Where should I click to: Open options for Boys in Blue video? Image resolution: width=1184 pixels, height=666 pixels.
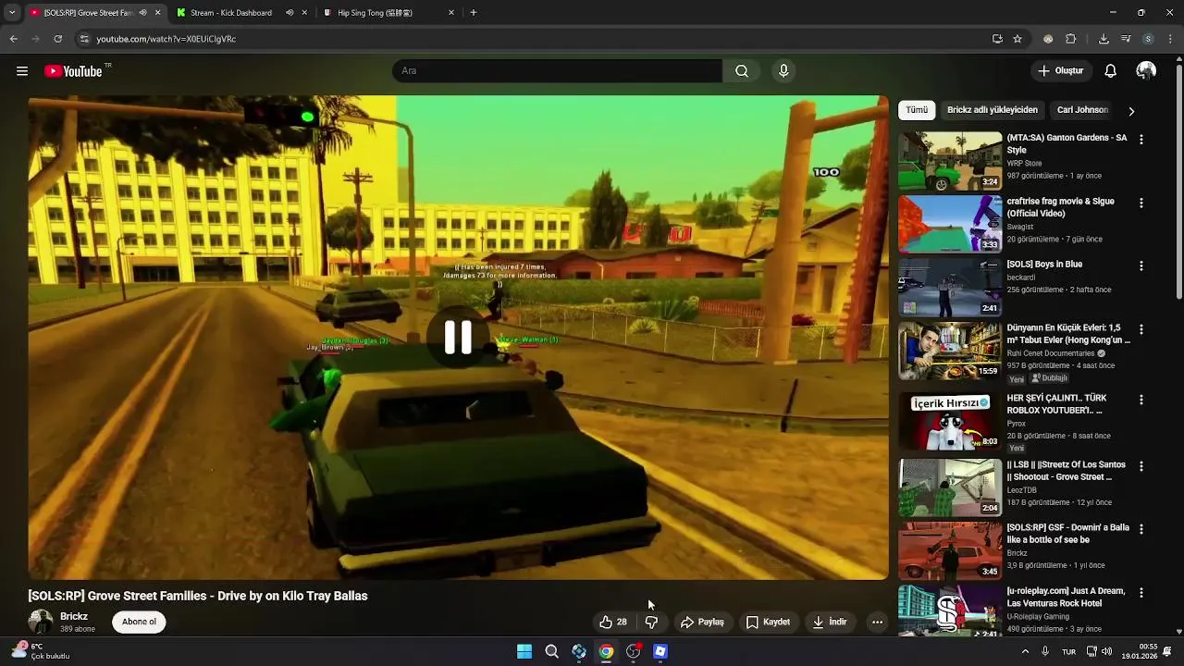1141,265
